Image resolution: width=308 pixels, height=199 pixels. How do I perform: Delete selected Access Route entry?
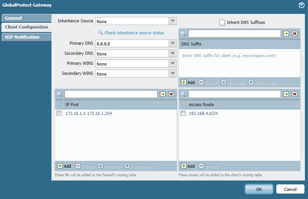tap(208, 166)
